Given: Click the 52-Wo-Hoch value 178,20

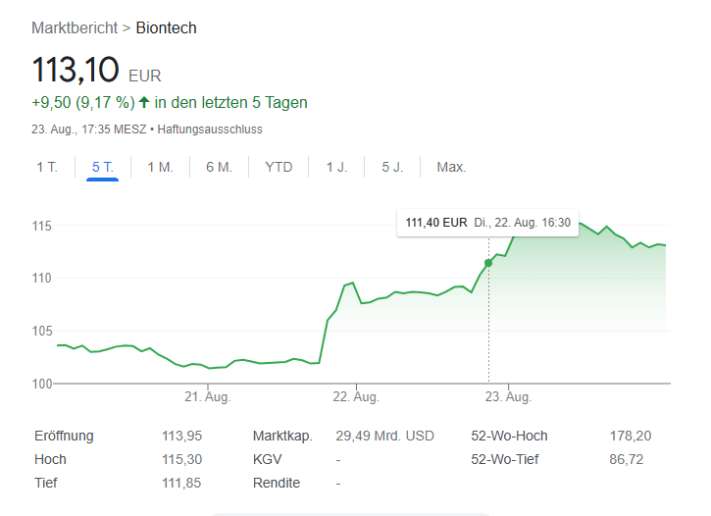Looking at the screenshot, I should coord(631,436).
